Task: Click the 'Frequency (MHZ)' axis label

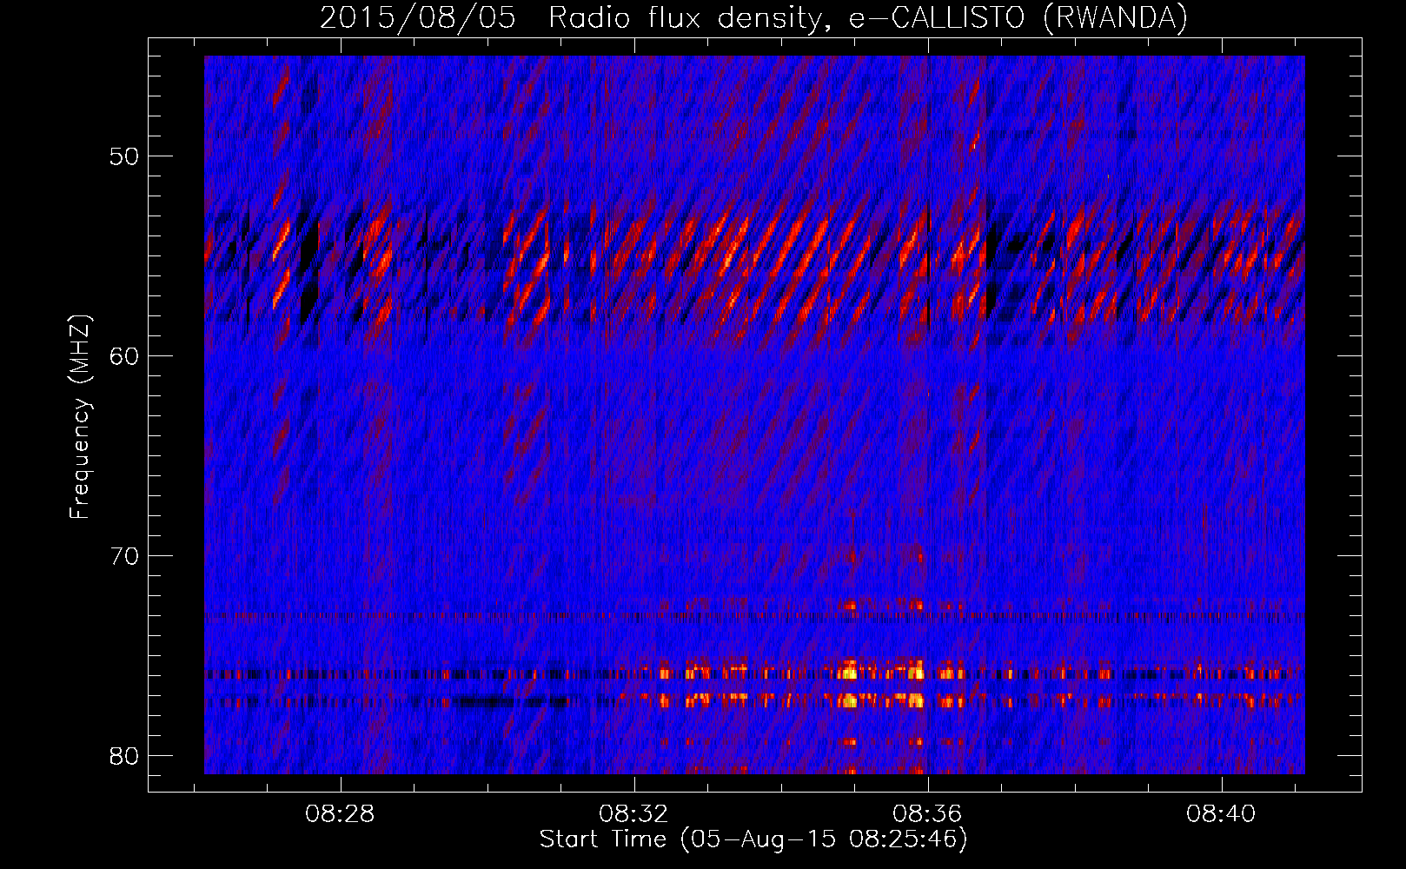Action: (79, 417)
